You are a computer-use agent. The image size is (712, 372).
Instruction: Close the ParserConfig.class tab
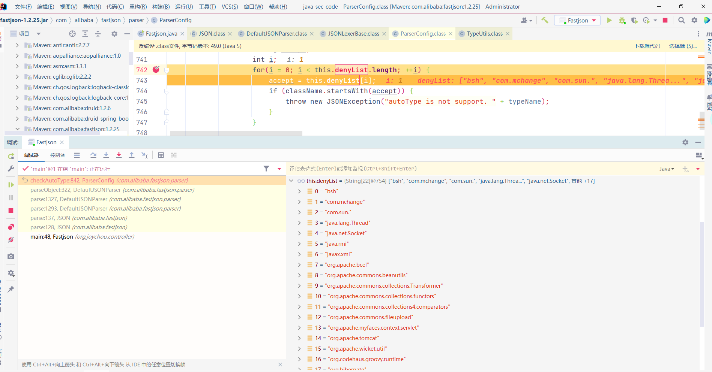(x=451, y=34)
